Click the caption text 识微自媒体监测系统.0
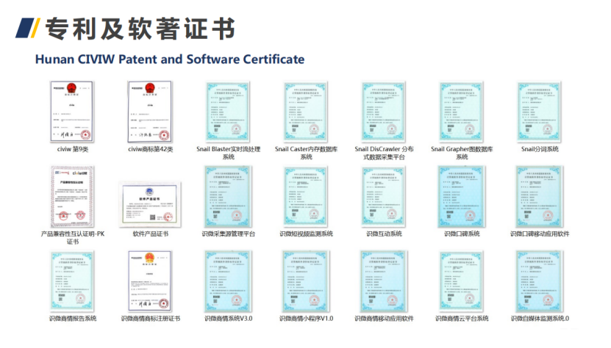611x348 pixels. tap(540, 319)
